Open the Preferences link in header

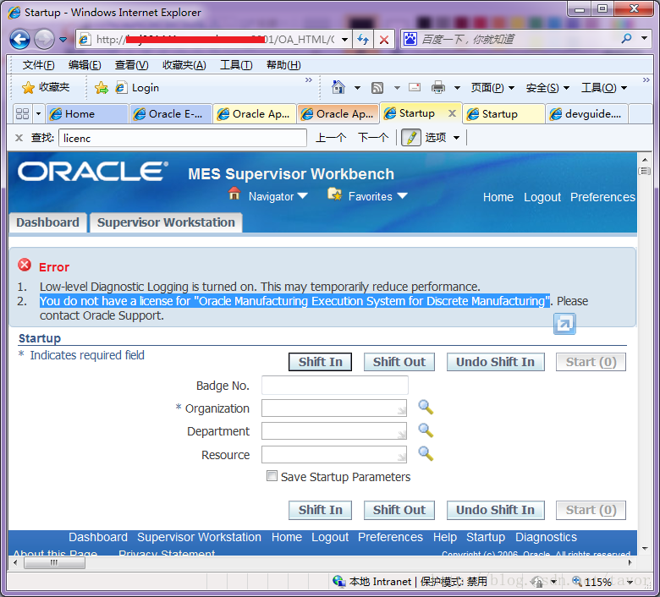(x=602, y=197)
